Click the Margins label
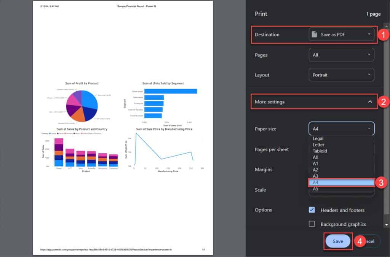The width and height of the screenshot is (390, 257). [x=264, y=170]
